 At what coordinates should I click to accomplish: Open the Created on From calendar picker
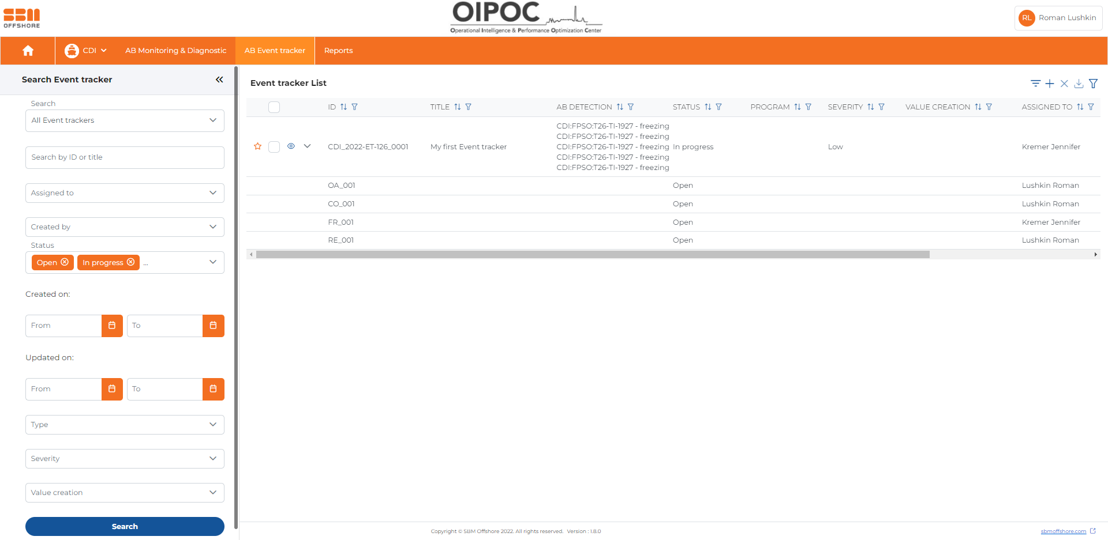112,326
